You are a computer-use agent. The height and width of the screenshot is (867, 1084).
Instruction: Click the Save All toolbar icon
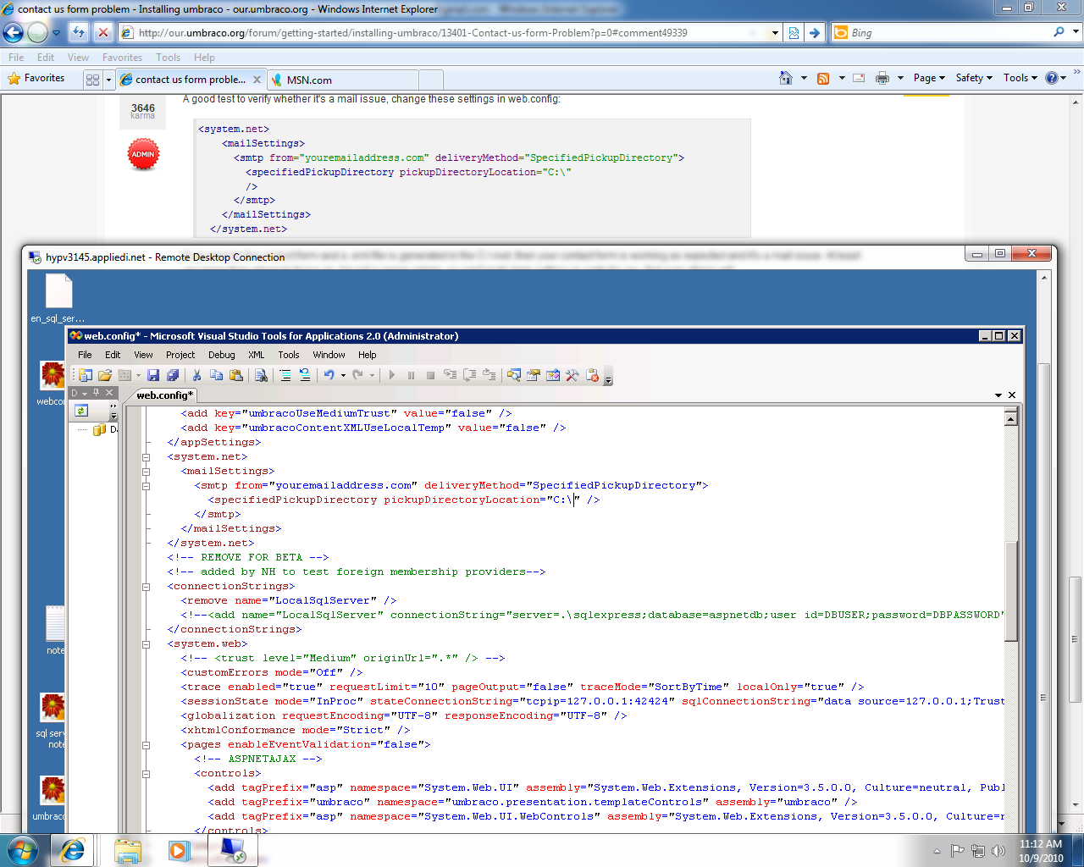click(173, 375)
